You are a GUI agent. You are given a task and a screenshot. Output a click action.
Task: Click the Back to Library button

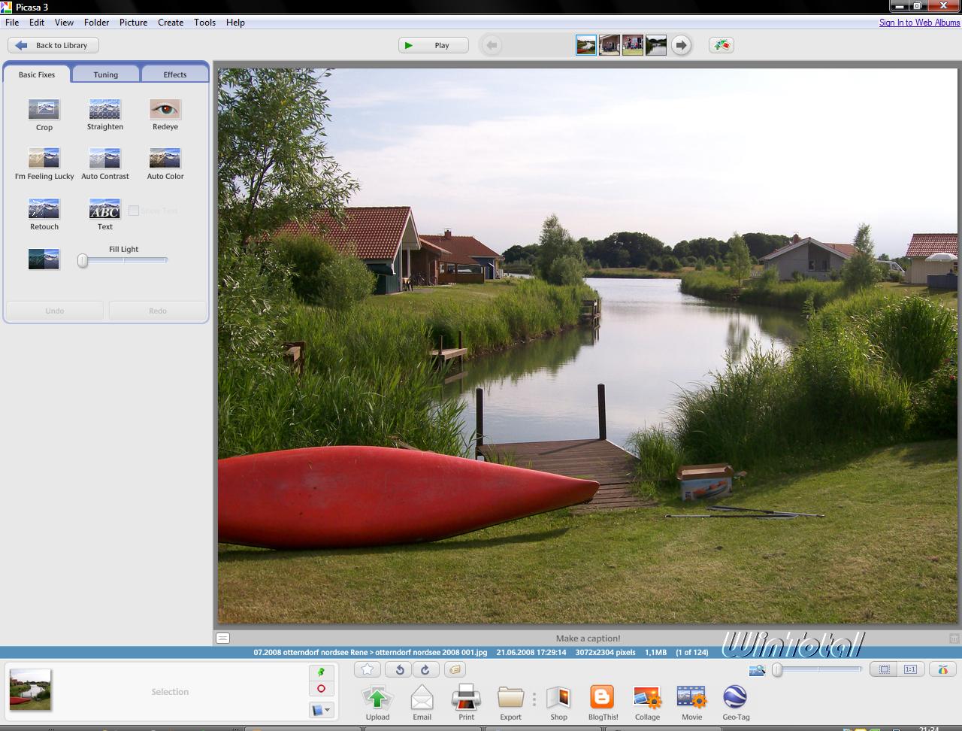[x=53, y=45]
